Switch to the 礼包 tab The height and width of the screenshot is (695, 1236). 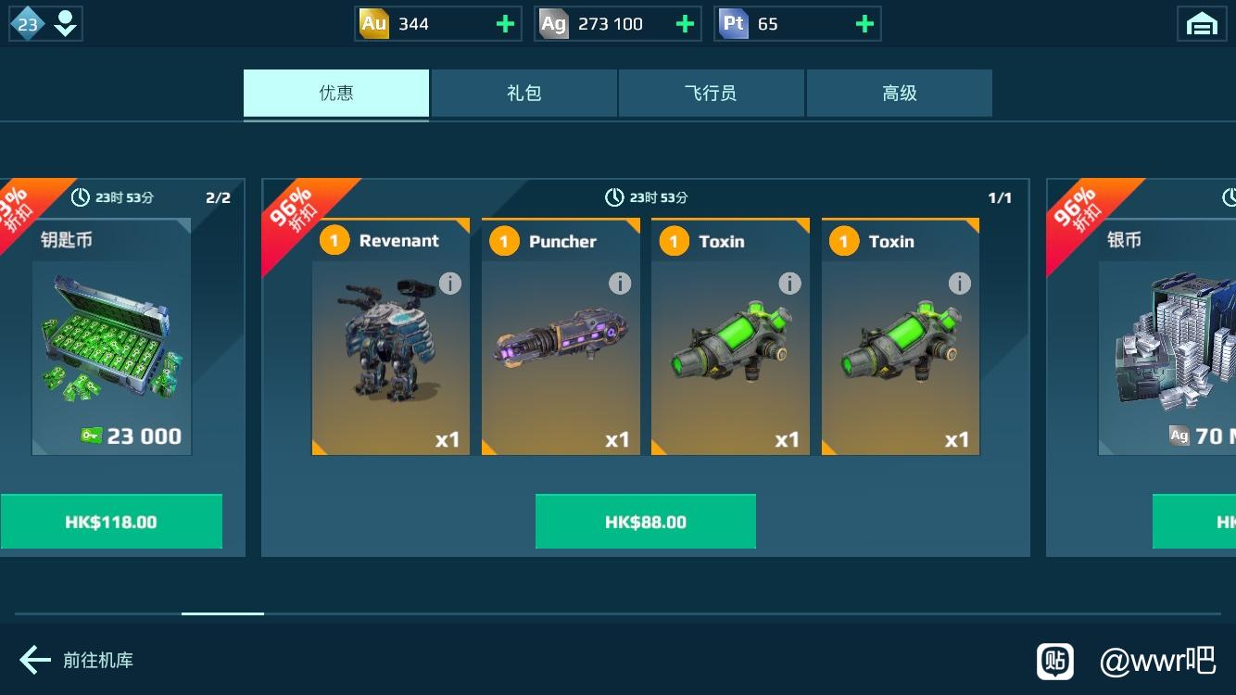(x=523, y=93)
